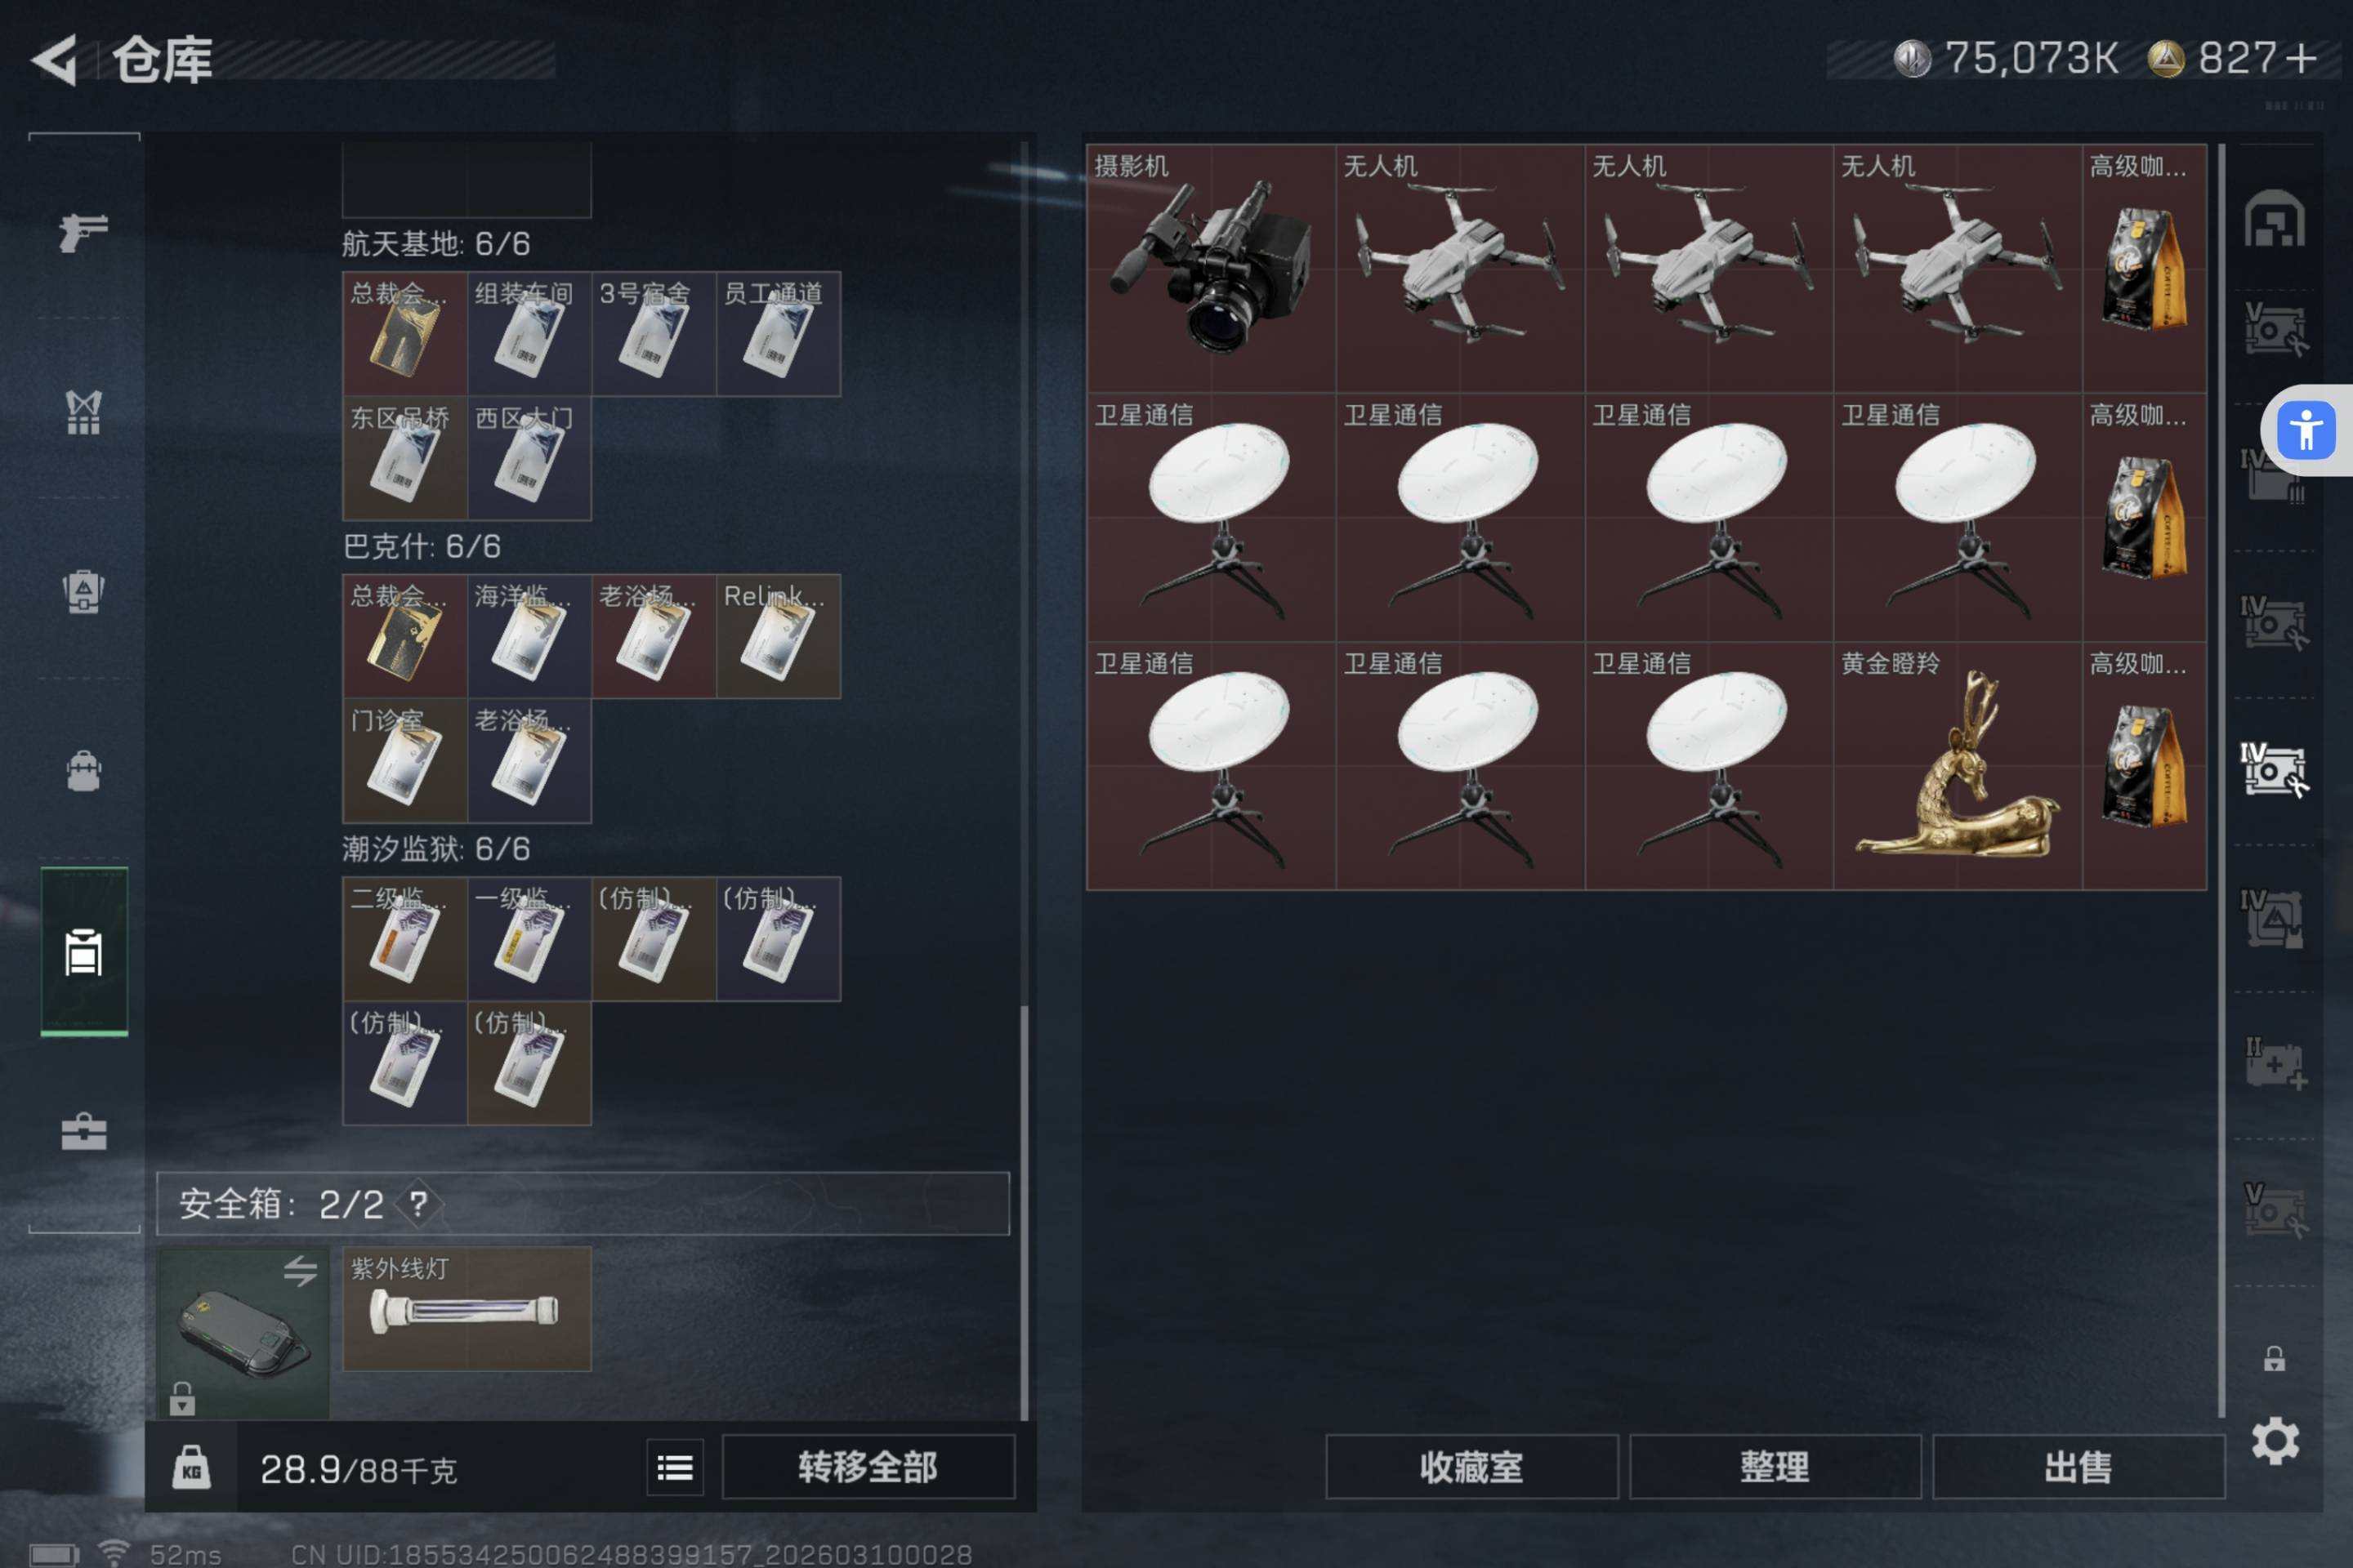Screen dimensions: 2353x1568
Task: Click the 出售 sell button
Action: [x=2078, y=1467]
